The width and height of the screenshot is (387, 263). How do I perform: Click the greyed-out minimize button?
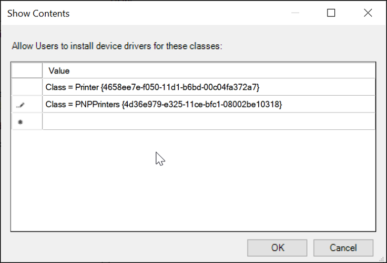tap(295, 13)
